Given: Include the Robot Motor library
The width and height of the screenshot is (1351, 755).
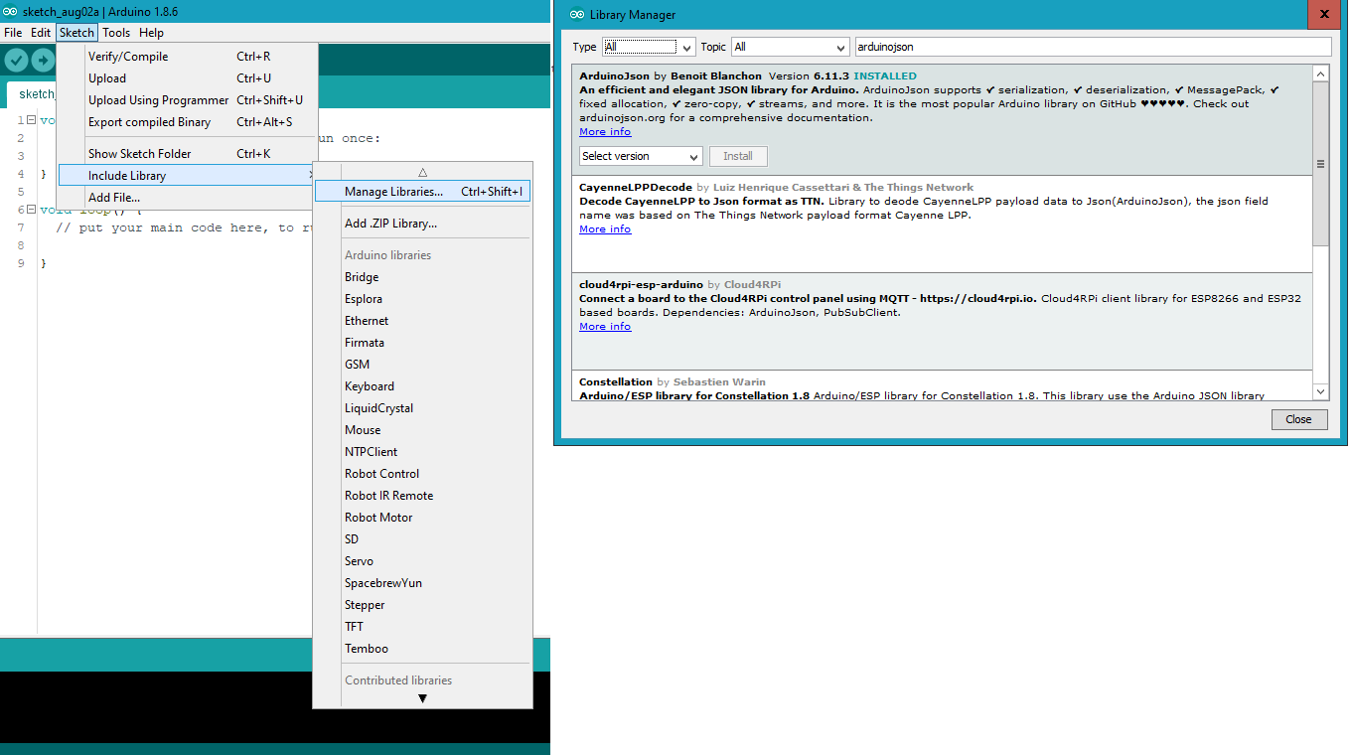Looking at the screenshot, I should 422,518.
